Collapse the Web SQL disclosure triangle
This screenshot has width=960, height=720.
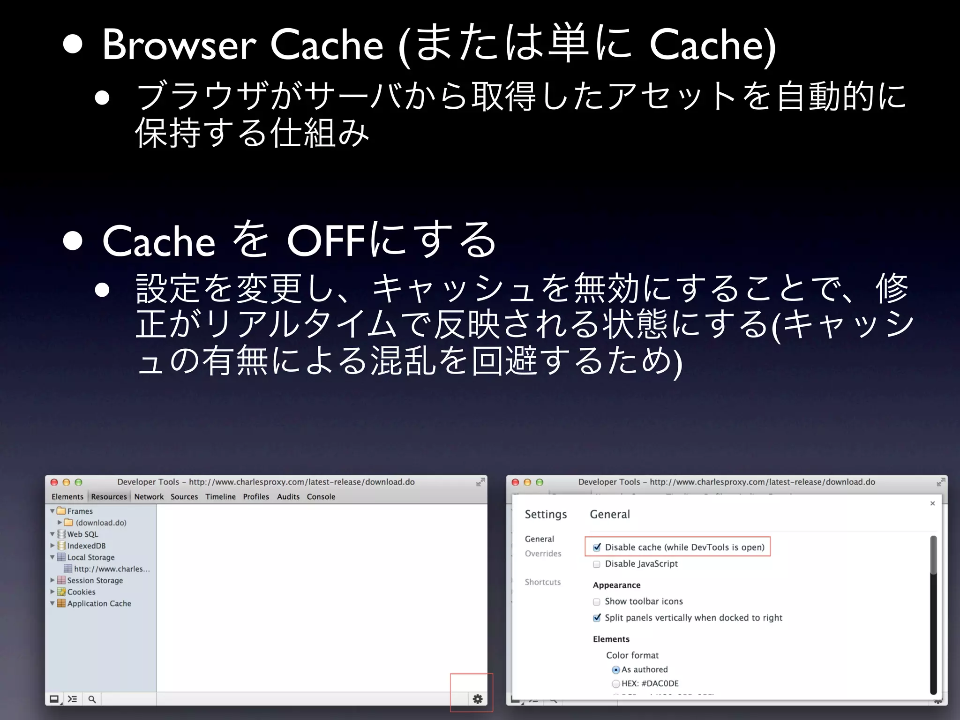pyautogui.click(x=52, y=534)
